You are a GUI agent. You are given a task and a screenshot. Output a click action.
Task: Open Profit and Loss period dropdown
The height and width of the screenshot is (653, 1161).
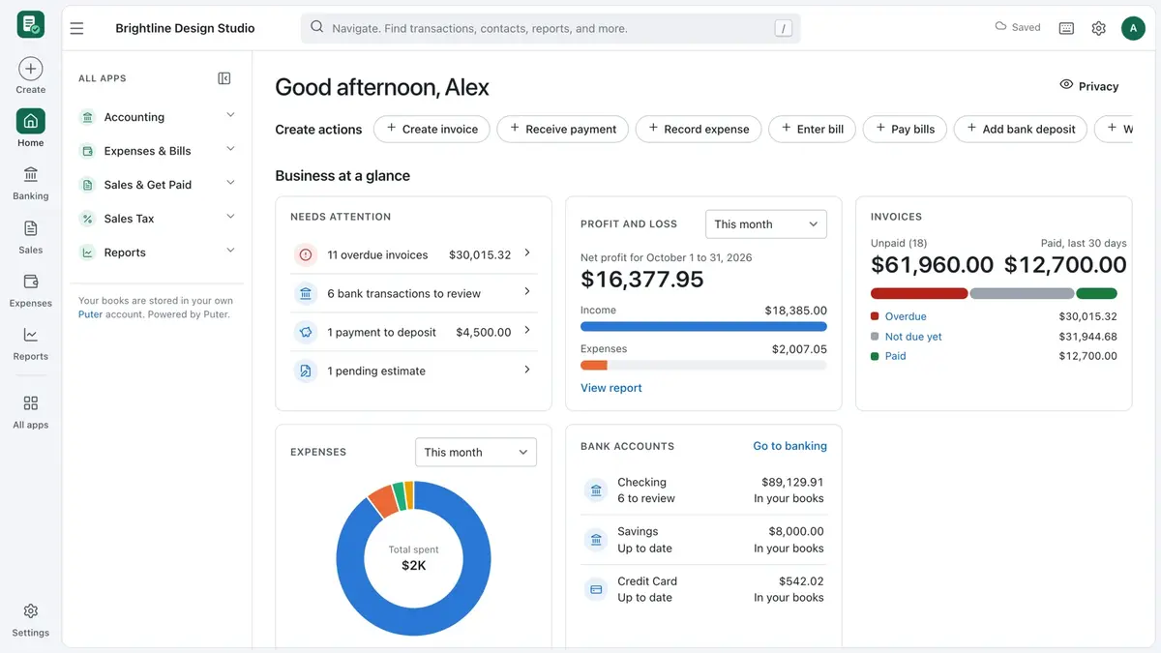click(x=766, y=223)
